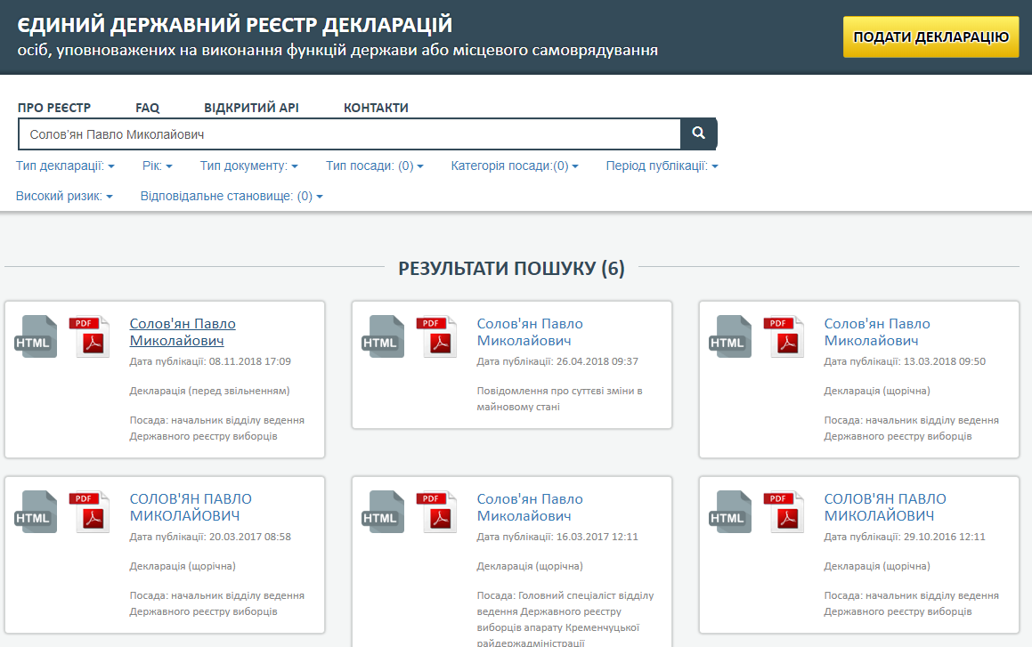
Task: Open the 'ВІДКРИТИЙ API' menu item
Action: 251,108
